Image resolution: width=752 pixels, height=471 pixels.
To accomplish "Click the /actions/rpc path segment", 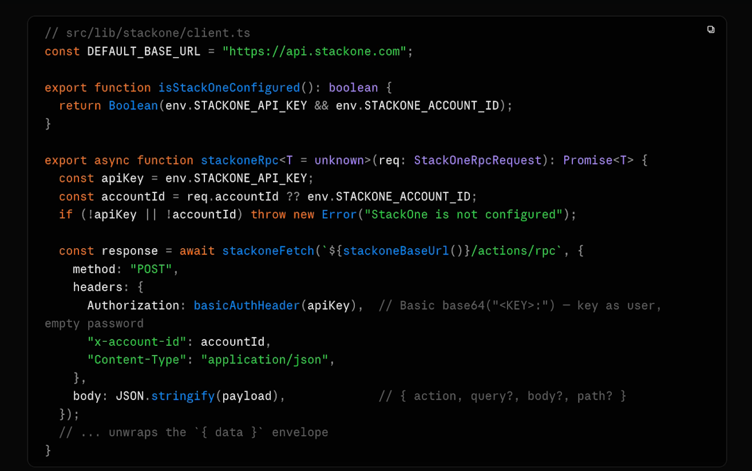I will (x=513, y=251).
